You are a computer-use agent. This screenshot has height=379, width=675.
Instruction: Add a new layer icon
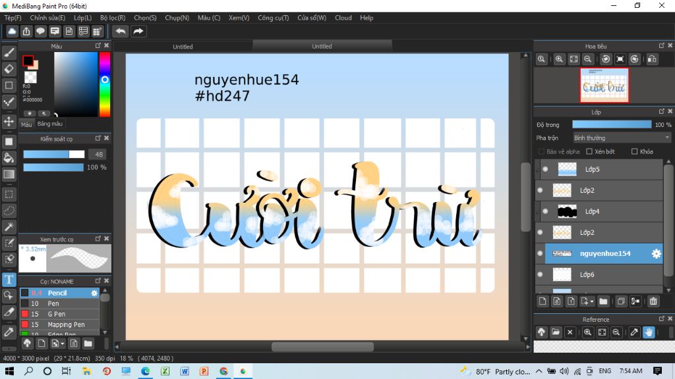tap(543, 301)
